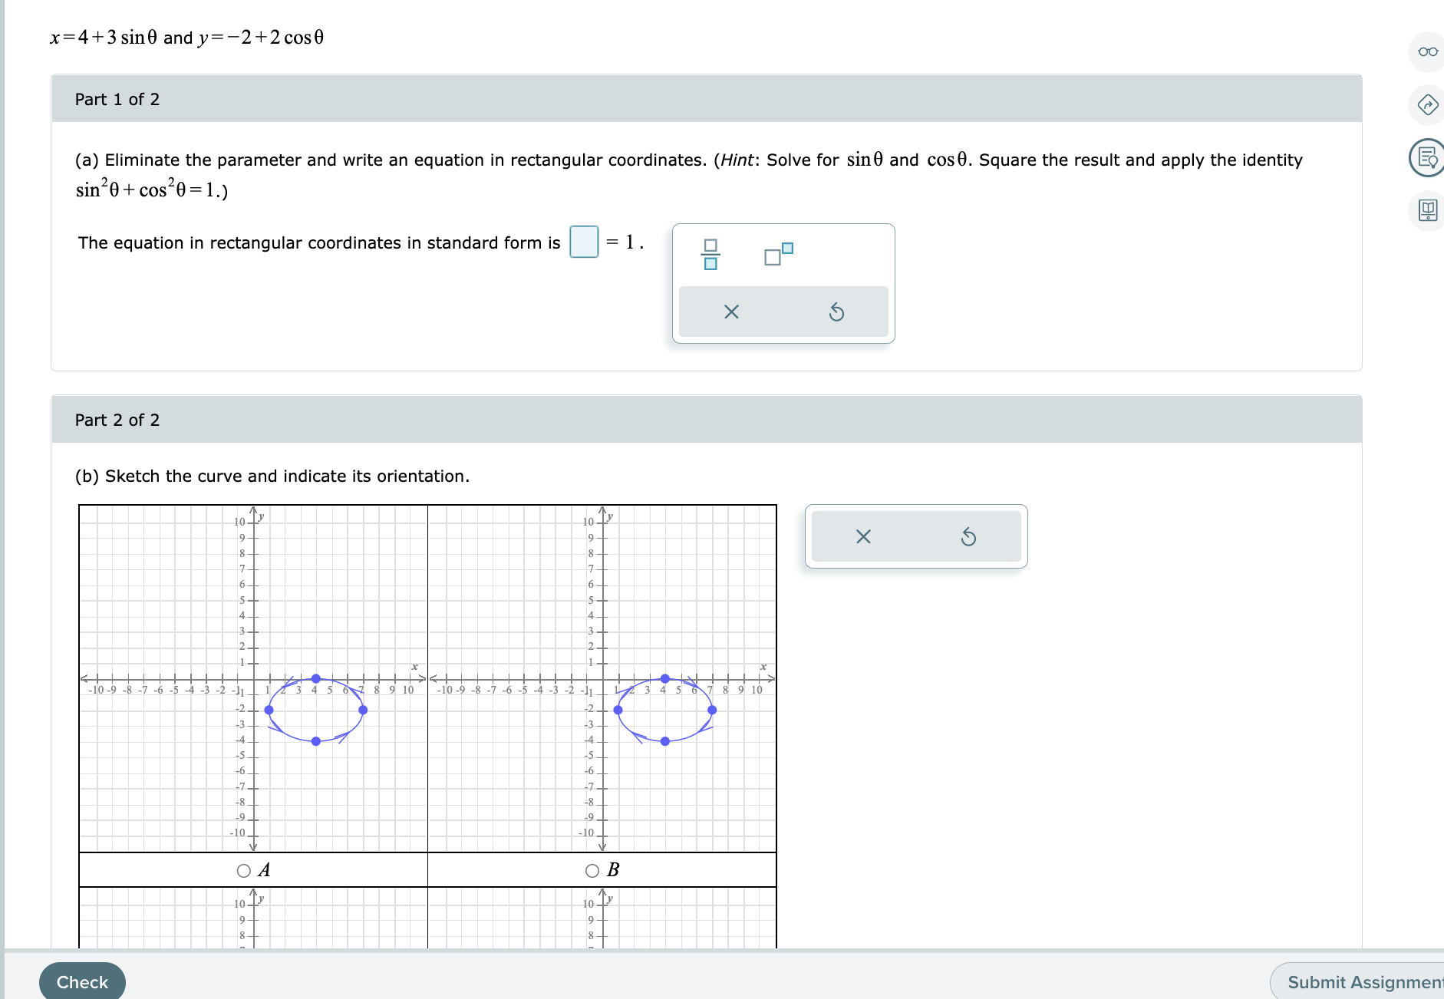Clear the Part 2 graph selection with X
1444x999 pixels.
[x=863, y=536]
